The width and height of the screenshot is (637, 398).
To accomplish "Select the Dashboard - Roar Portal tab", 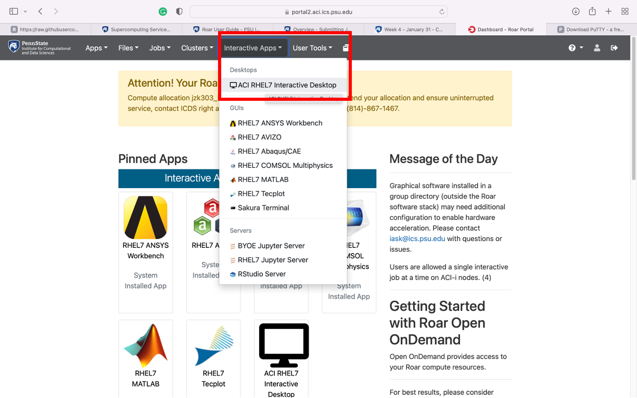I will tap(501, 30).
